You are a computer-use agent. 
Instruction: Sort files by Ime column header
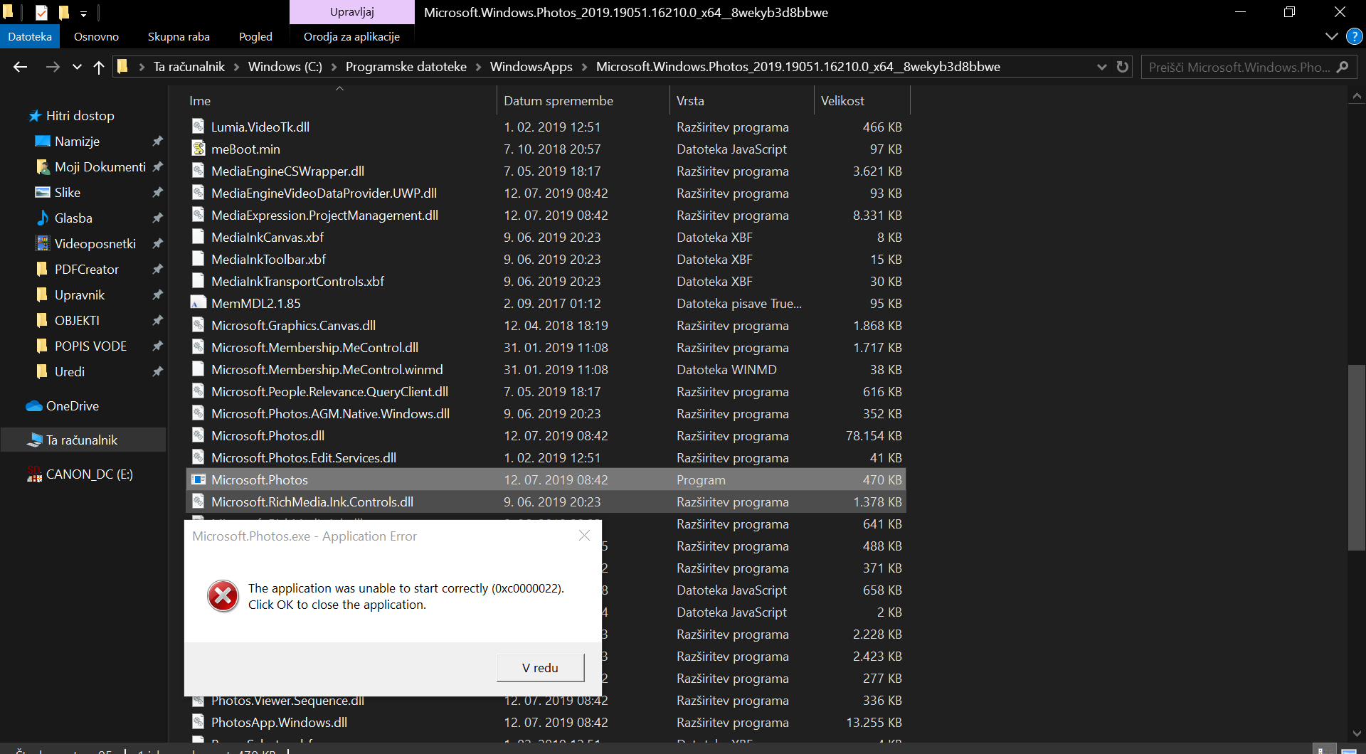tap(340, 100)
